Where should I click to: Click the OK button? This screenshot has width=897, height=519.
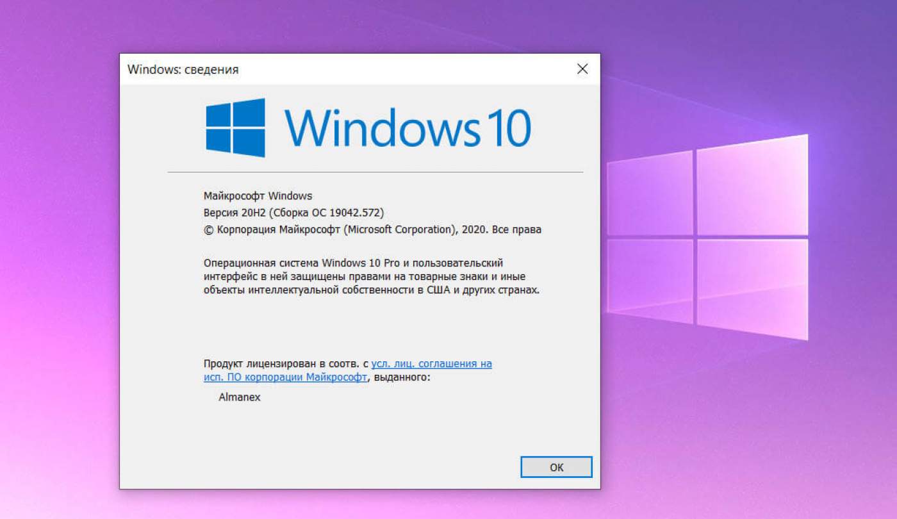[x=556, y=467]
